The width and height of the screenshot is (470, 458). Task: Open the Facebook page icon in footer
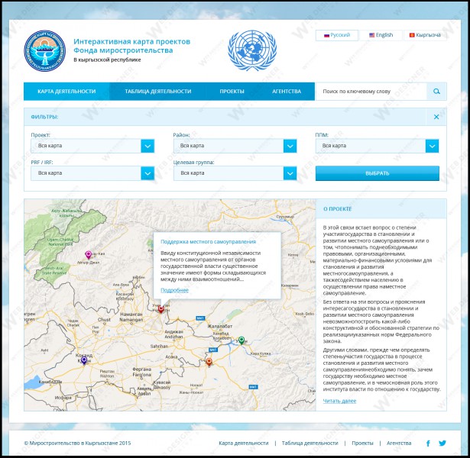(x=428, y=443)
